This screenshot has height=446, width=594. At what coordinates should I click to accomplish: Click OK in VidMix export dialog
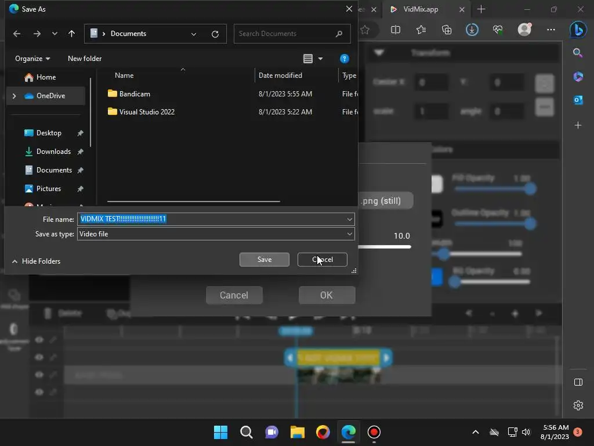327,295
